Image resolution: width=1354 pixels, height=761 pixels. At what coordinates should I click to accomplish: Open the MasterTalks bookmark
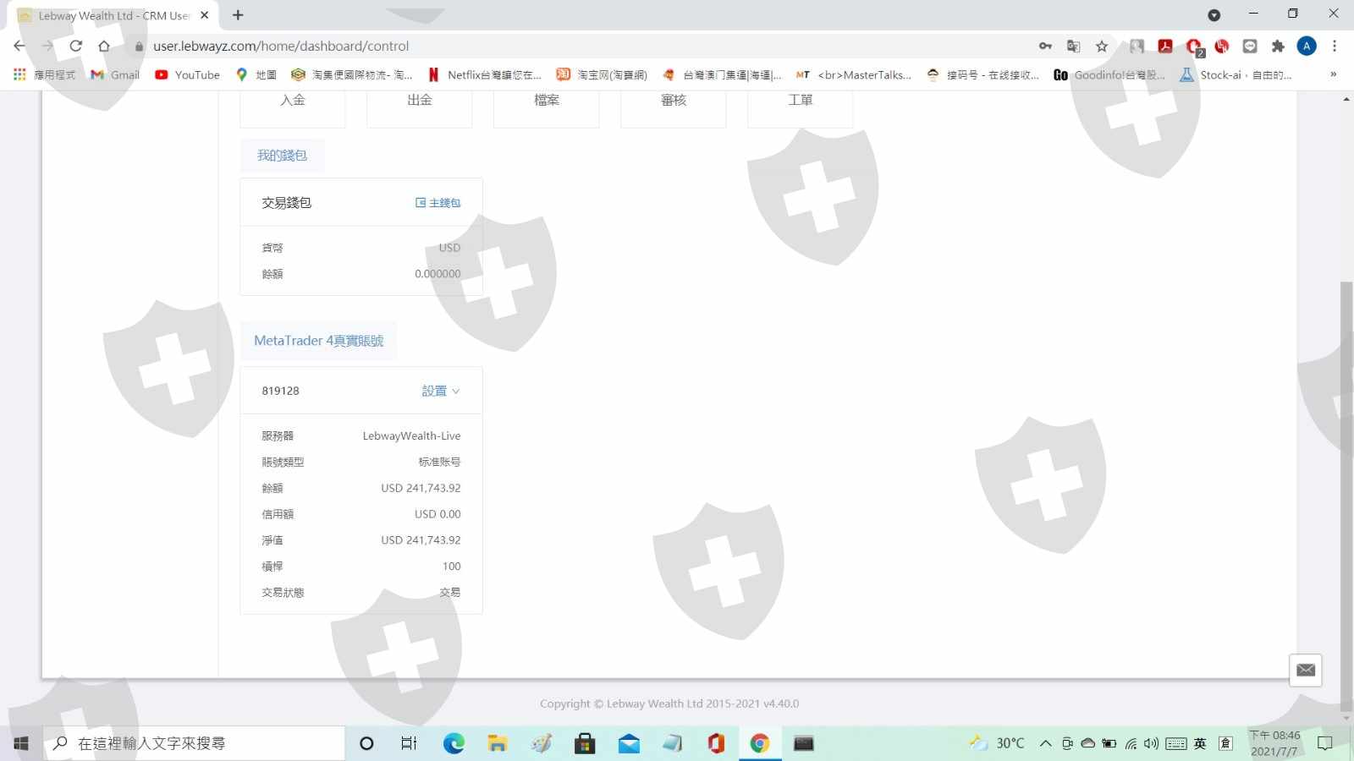click(x=854, y=74)
